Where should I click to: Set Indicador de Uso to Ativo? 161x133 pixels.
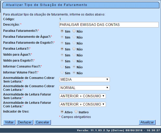[62, 112]
